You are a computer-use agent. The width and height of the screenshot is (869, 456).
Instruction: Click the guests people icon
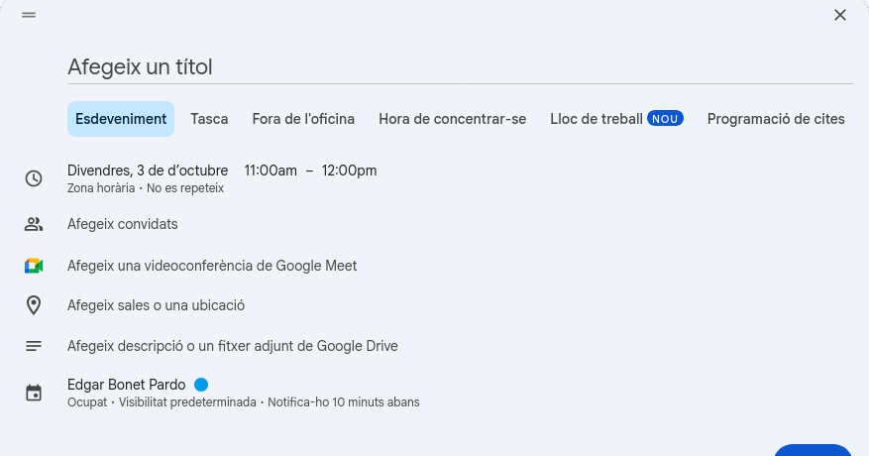tap(34, 224)
